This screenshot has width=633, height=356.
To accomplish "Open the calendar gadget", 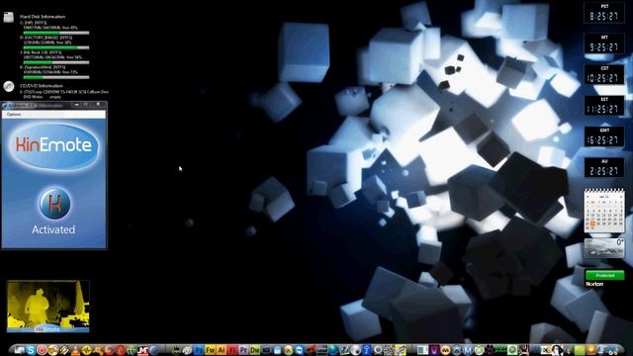I will [x=604, y=211].
